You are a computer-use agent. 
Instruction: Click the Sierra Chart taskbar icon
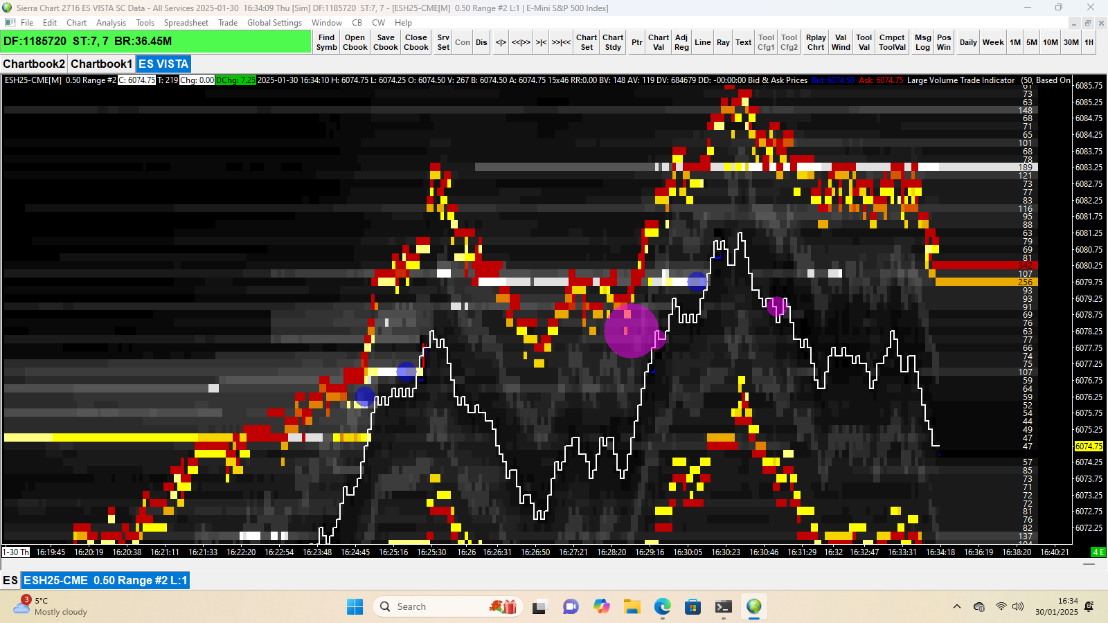754,607
